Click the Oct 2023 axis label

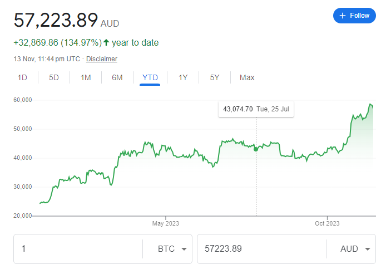(x=327, y=223)
